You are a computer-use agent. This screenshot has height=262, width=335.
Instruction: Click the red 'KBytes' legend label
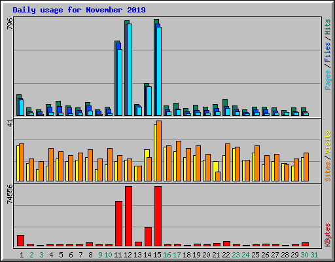(328, 235)
